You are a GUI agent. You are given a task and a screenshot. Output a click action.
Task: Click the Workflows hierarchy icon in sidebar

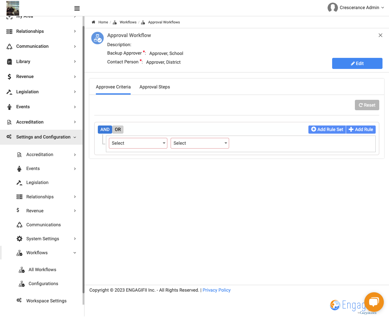19,253
